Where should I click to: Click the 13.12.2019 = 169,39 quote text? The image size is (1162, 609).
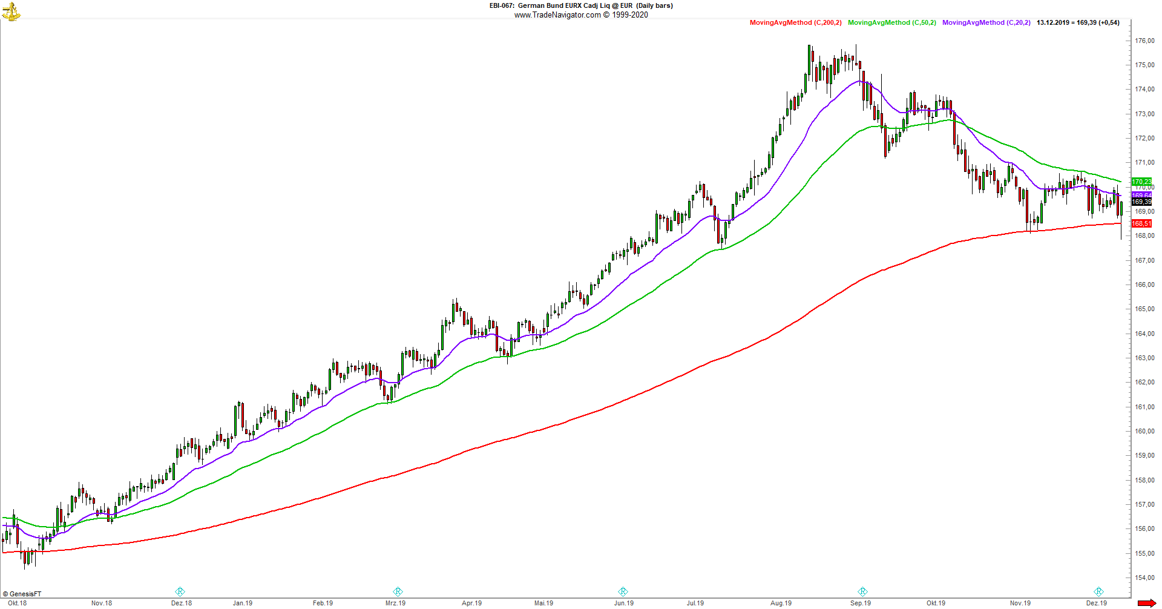click(x=1078, y=22)
